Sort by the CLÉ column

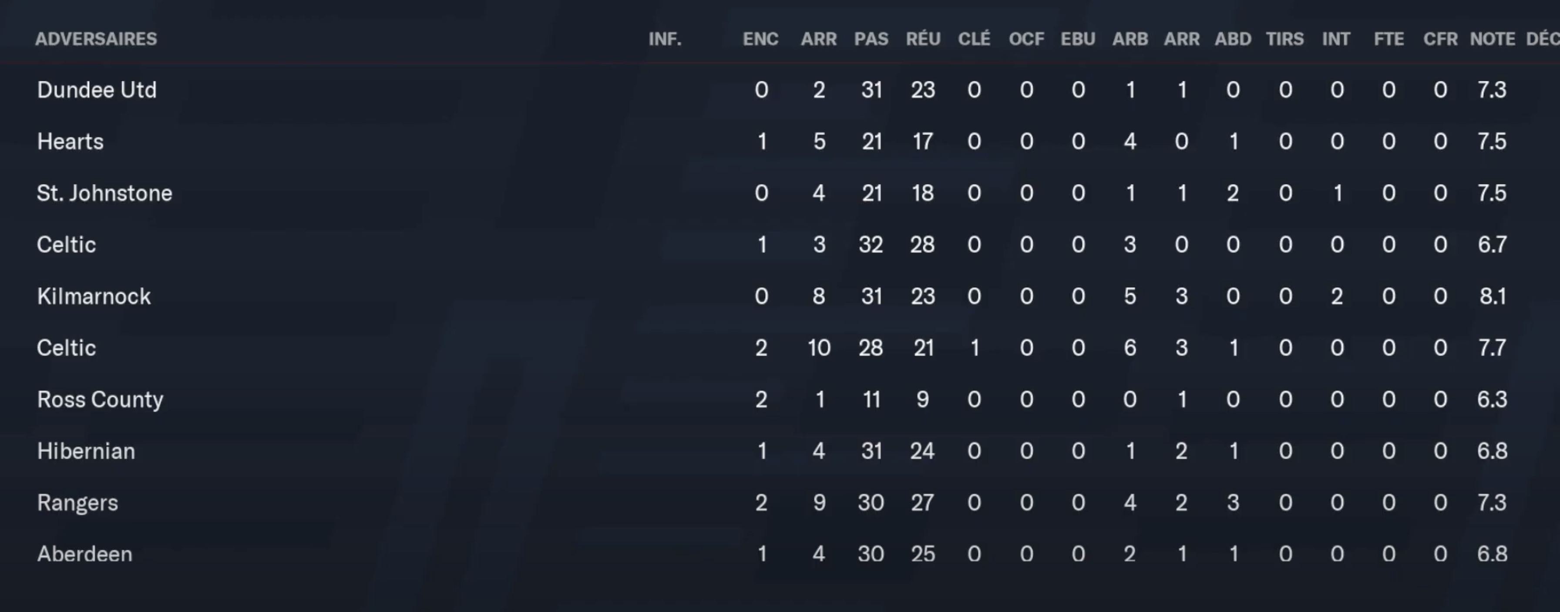[x=974, y=39]
